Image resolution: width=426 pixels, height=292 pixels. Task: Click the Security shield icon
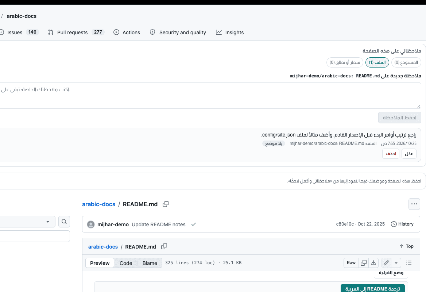(152, 32)
